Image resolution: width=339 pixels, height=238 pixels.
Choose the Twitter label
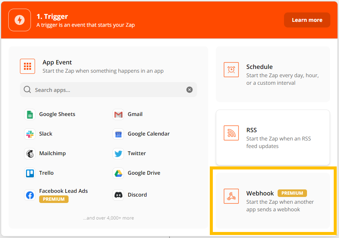click(137, 153)
